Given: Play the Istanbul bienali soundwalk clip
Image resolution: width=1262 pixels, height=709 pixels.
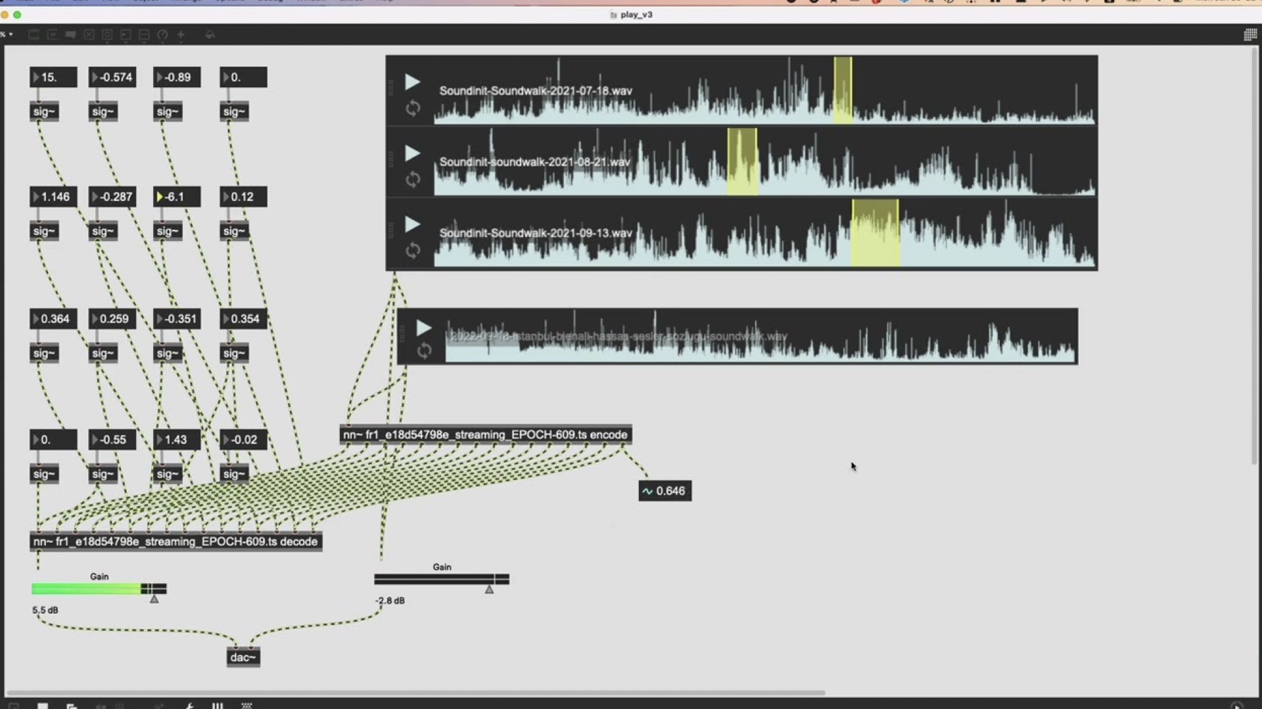Looking at the screenshot, I should [424, 328].
